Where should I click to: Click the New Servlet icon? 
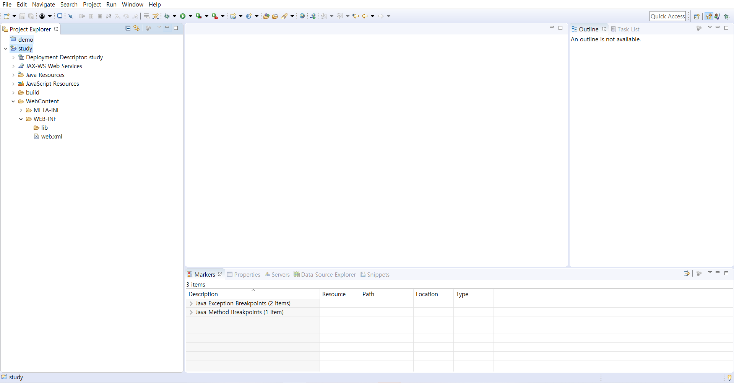pyautogui.click(x=249, y=16)
